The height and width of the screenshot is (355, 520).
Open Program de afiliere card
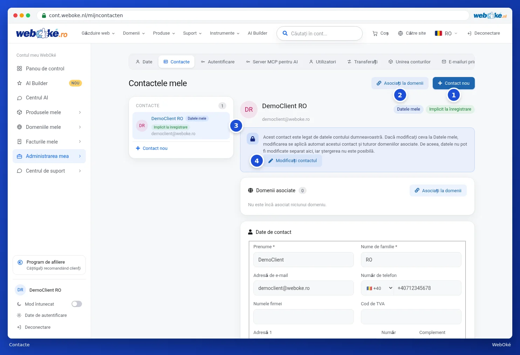[49, 265]
